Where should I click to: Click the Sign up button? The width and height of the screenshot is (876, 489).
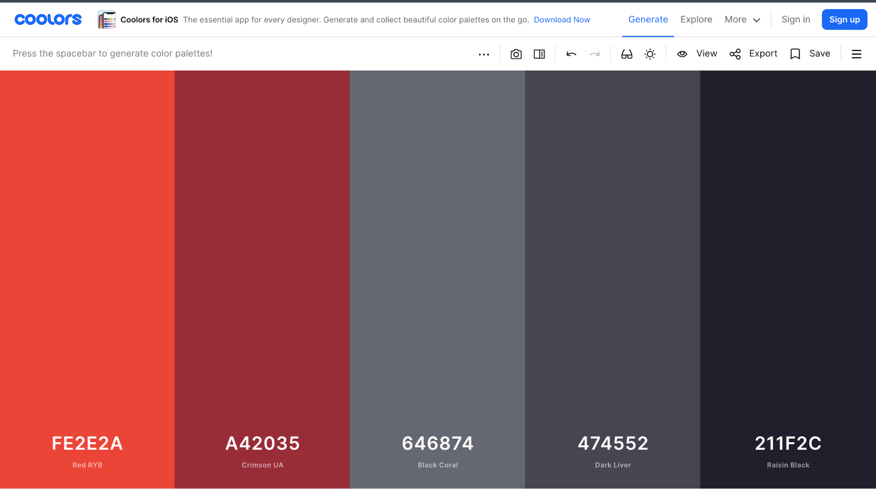844,19
